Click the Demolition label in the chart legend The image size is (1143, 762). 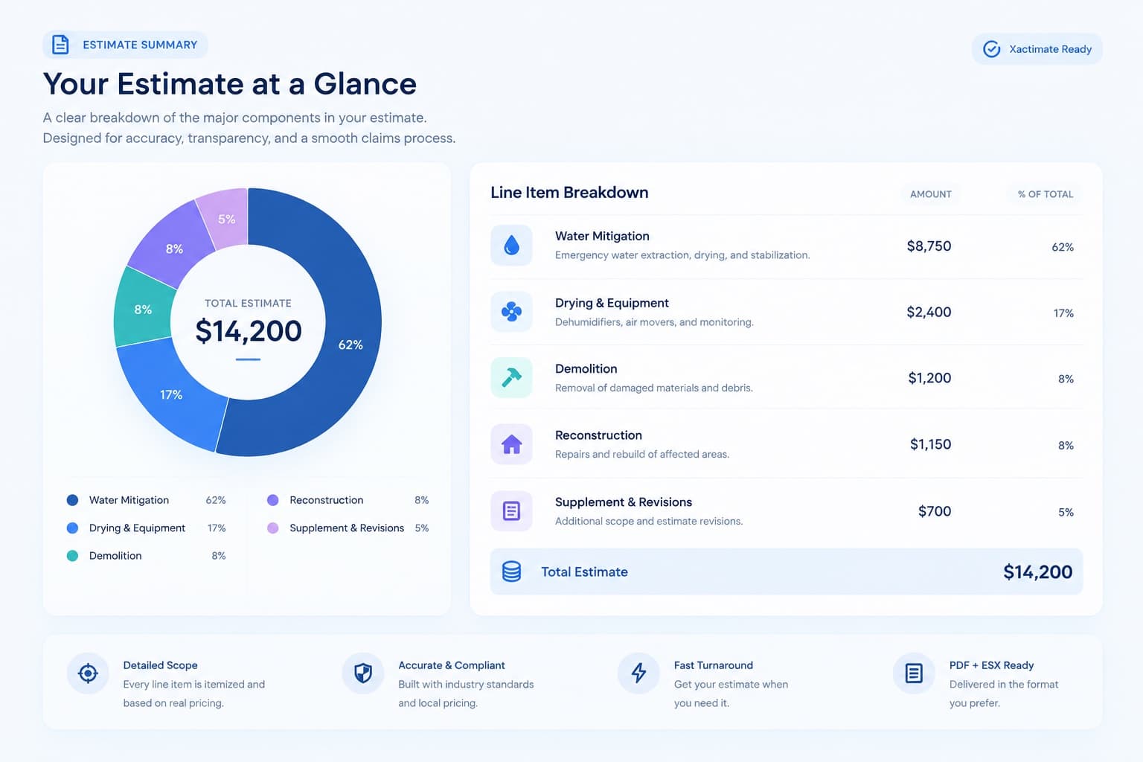point(115,556)
